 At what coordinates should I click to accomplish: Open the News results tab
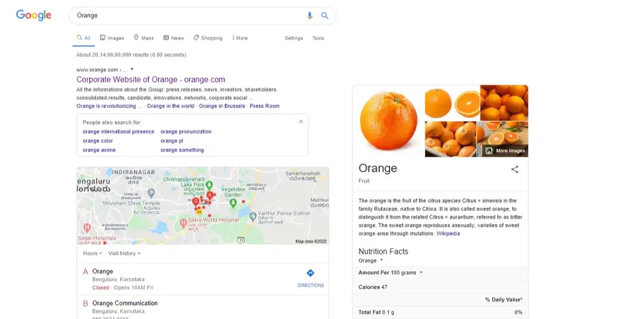click(173, 38)
